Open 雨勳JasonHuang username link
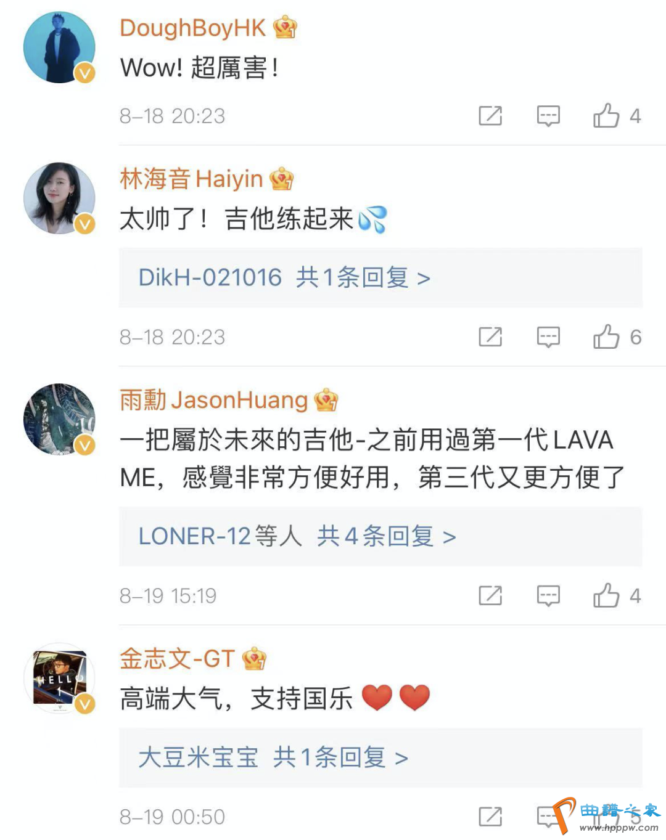This screenshot has height=840, width=666. tap(213, 400)
